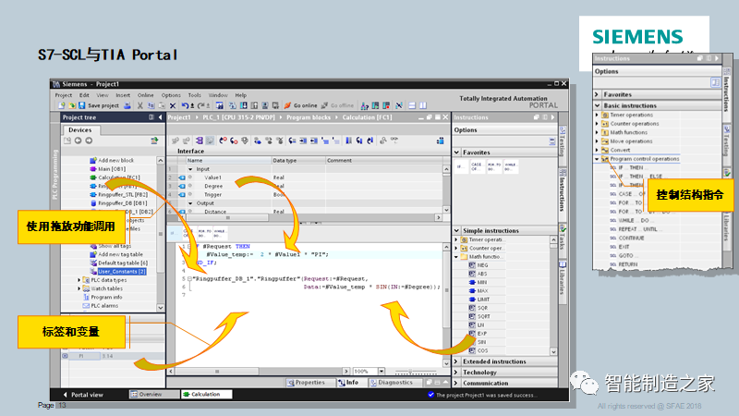Collapse the main Instructions panel with right arrow
Viewport: 739px width, 416px height.
552,117
